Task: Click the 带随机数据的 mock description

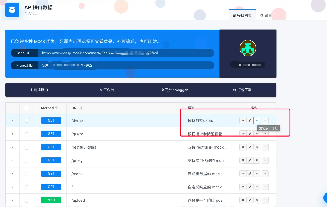Action: pyautogui.click(x=205, y=174)
